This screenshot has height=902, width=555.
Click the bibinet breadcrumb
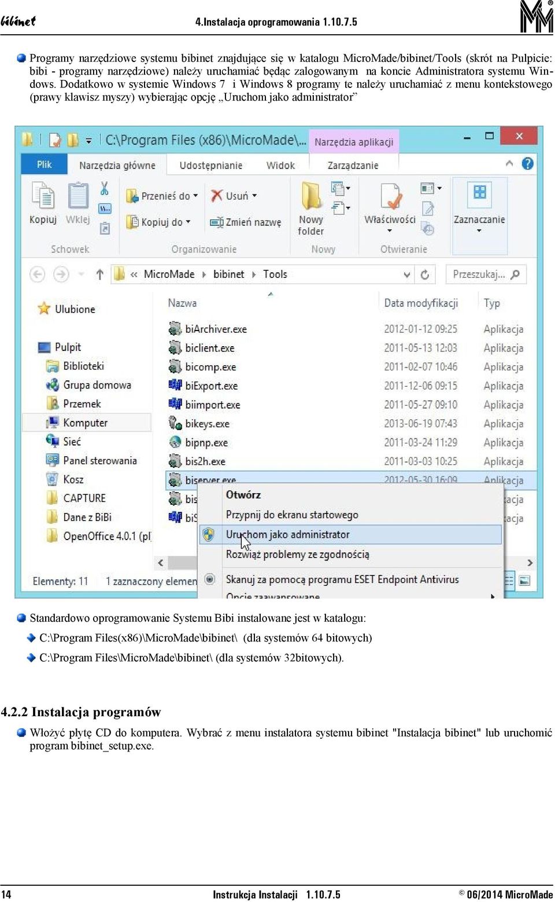tap(228, 274)
